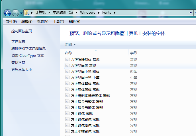196x136 pixels.
Task: Navigate to Windows folder breadcrumb
Action: (87, 12)
